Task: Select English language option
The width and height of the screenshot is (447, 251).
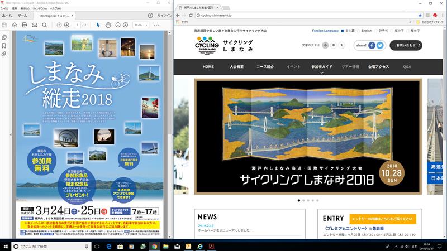Action: pos(365,31)
